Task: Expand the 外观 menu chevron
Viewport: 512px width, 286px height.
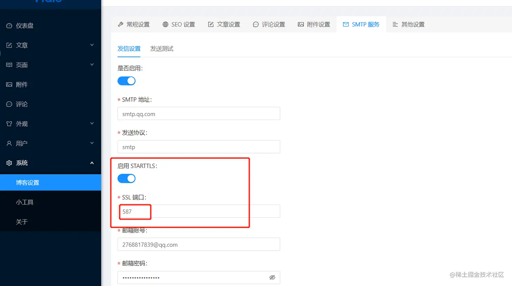Action: tap(92, 123)
